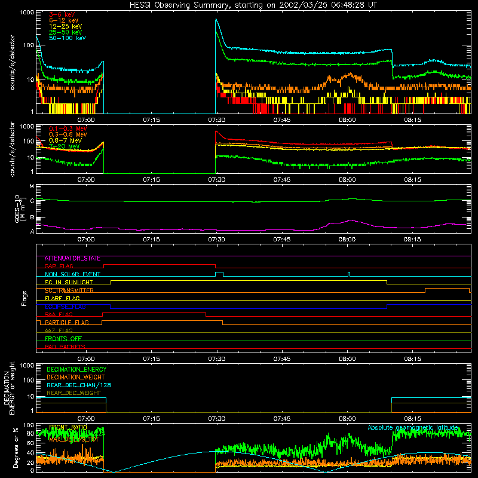This screenshot has height=478, width=478.
Task: Select the BAD_PACKETS flag label
Action: 65,347
